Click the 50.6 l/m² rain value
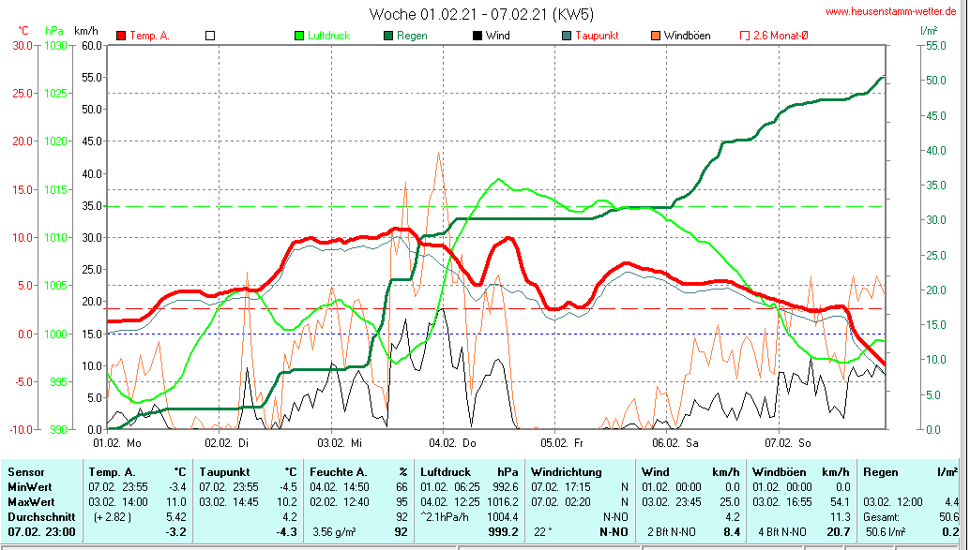Screen dimensions: 970x550 coord(886,532)
